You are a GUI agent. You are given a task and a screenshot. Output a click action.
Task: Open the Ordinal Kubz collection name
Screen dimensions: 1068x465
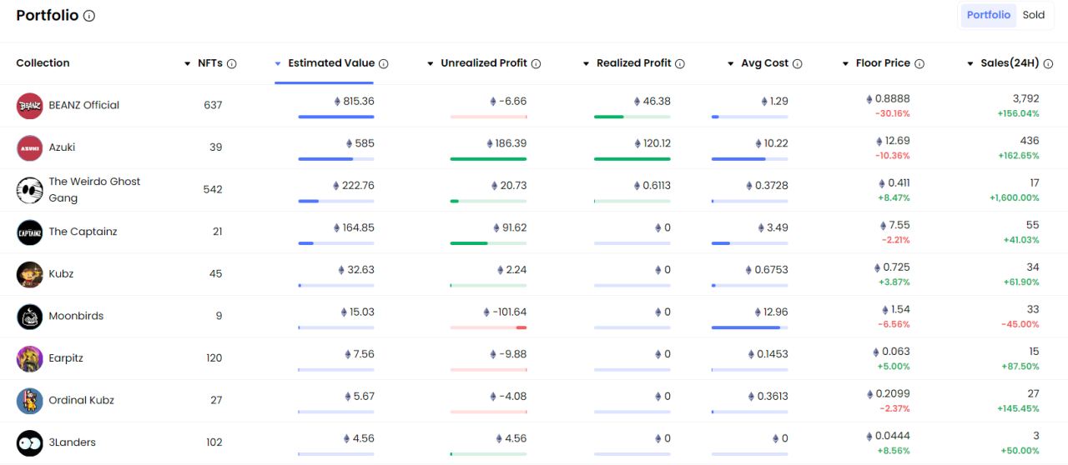point(81,400)
